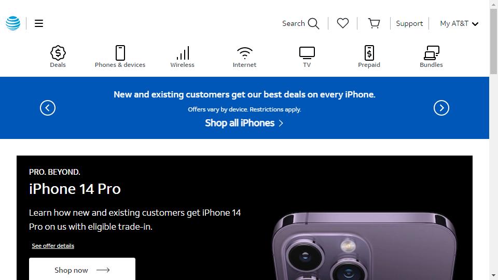498x280 pixels.
Task: Select the Wireless signal bars icon
Action: pyautogui.click(x=183, y=53)
